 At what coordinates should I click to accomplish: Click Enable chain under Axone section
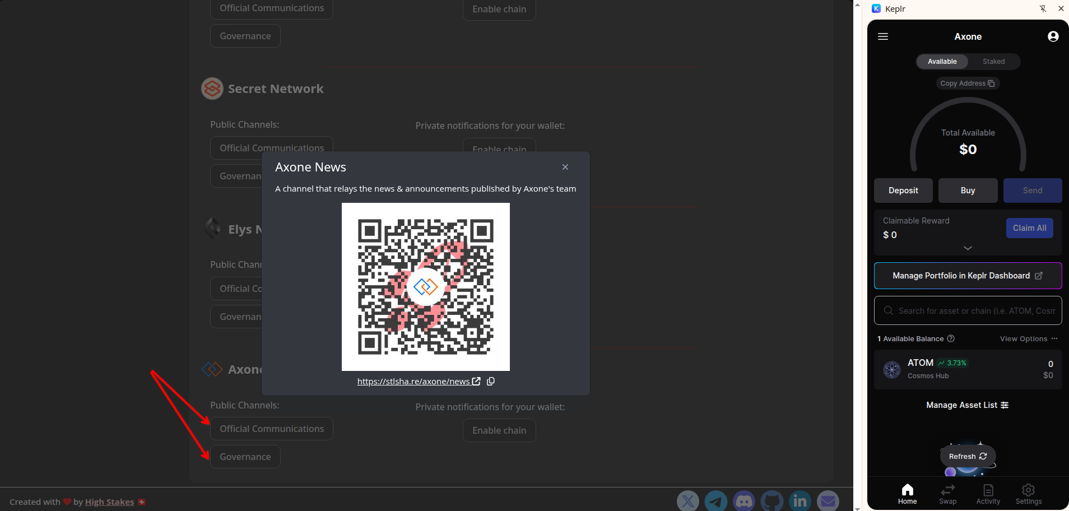499,430
